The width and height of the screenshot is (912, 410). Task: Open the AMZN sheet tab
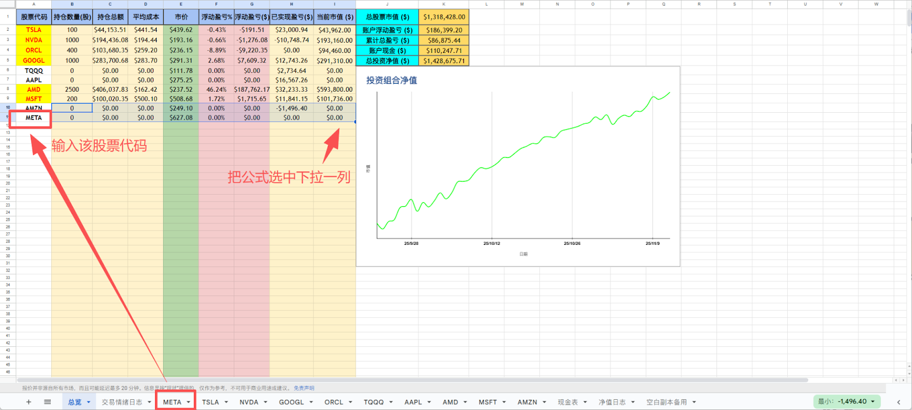(527, 402)
